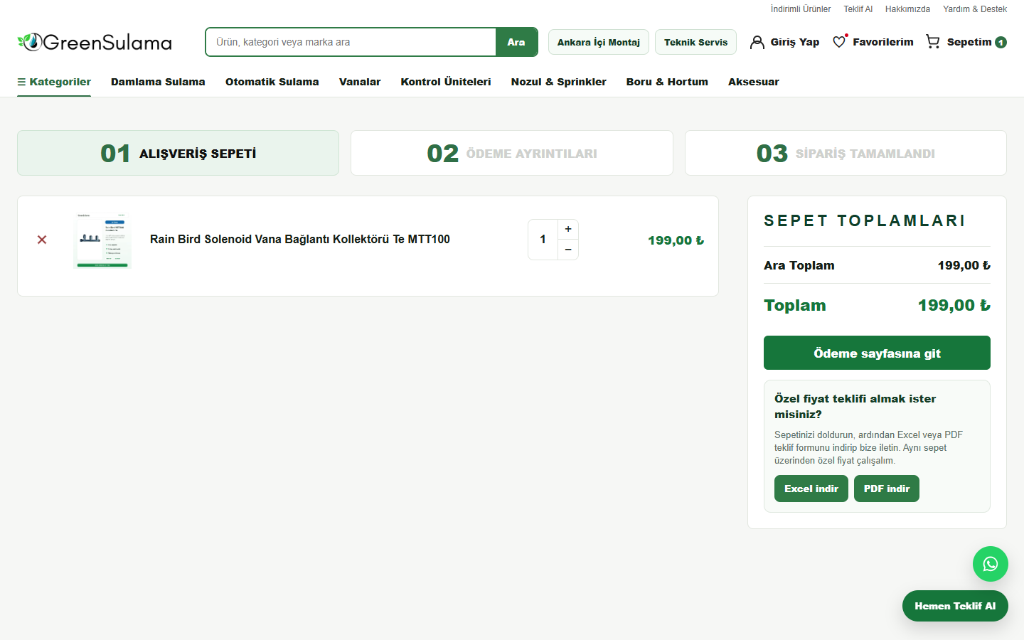Image resolution: width=1024 pixels, height=640 pixels.
Task: Open the Kategoriler menu
Action: [54, 82]
